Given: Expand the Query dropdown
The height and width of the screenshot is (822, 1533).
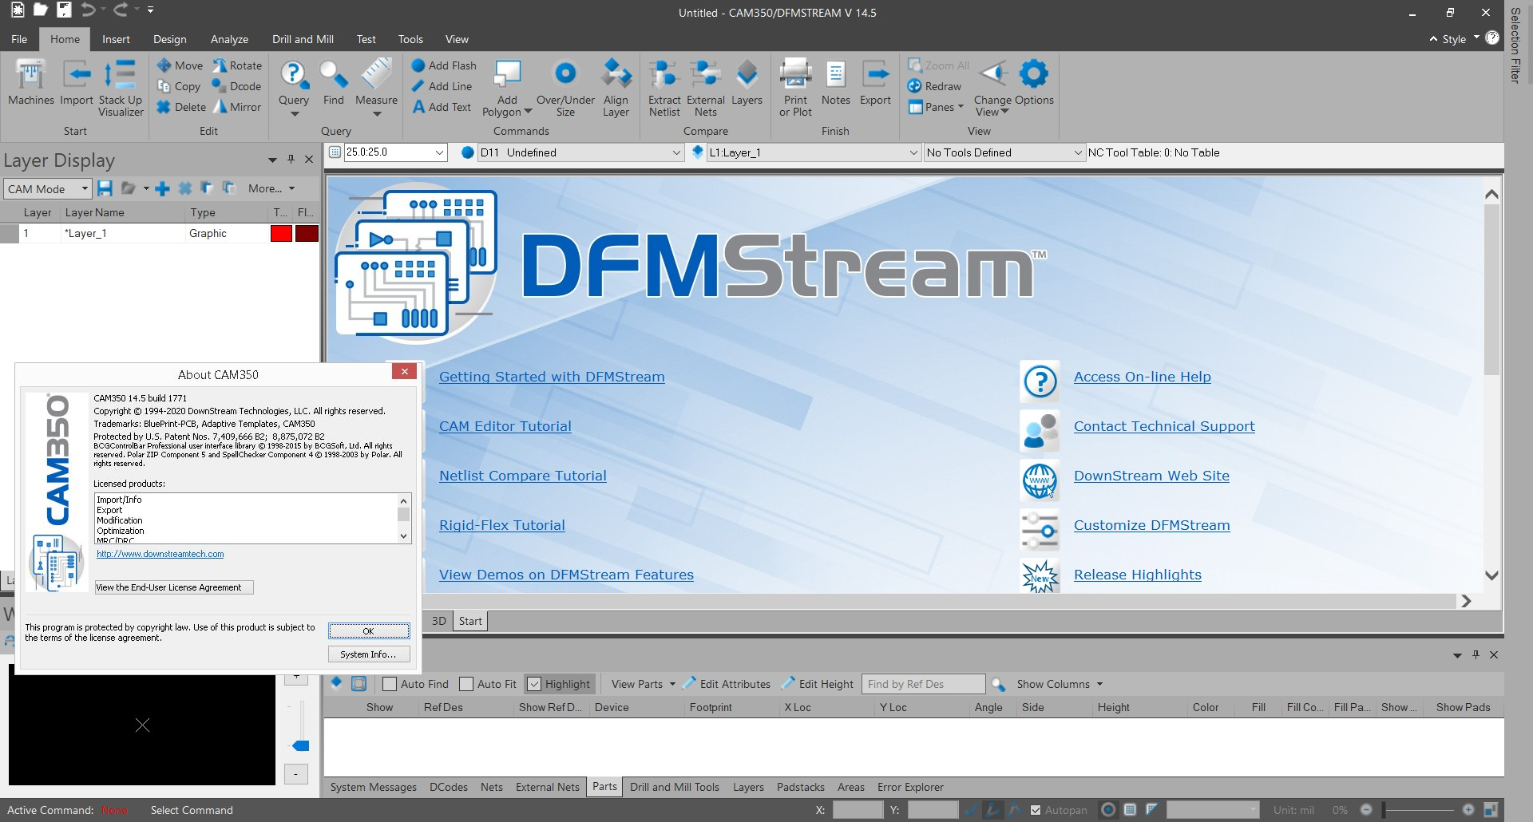Looking at the screenshot, I should point(294,114).
